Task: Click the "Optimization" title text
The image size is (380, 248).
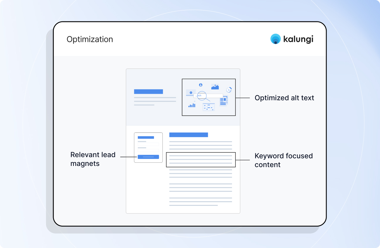Action: coord(90,39)
